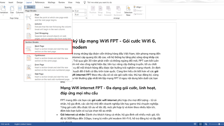Adjust the Spacing After stepper arrows
This screenshot has width=224, height=126.
[85, 15]
